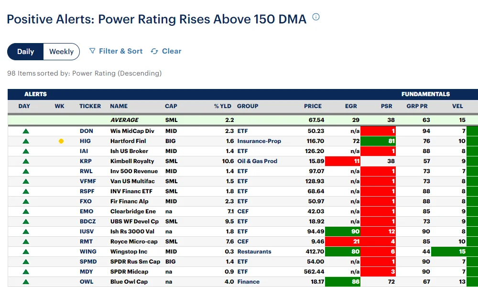Click the green day alert triangle for RSPF
This screenshot has width=478, height=287.
point(26,191)
